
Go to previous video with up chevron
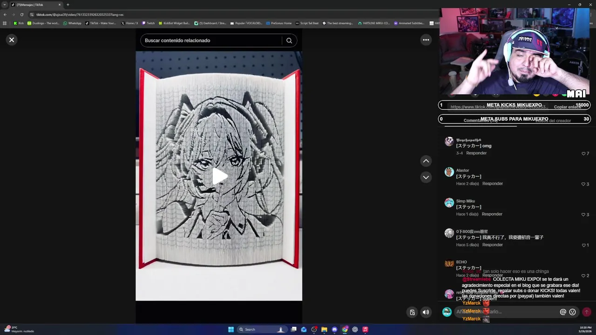coord(426,161)
